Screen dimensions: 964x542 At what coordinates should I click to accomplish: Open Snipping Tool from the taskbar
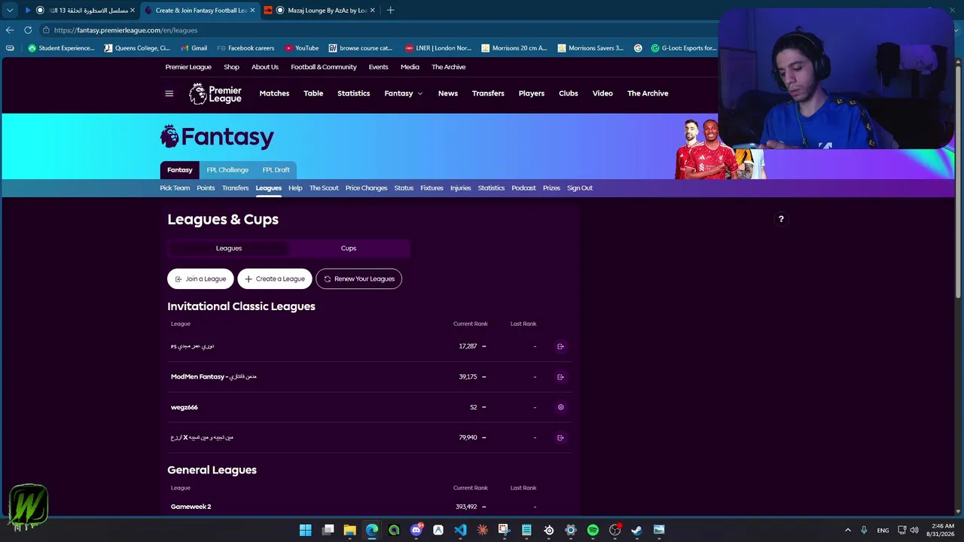click(504, 530)
